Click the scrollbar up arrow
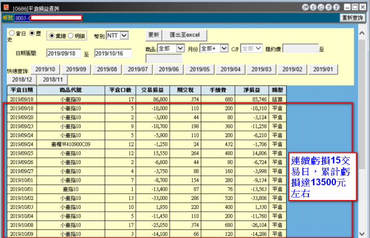This screenshot has width=370, height=238. pyautogui.click(x=362, y=33)
